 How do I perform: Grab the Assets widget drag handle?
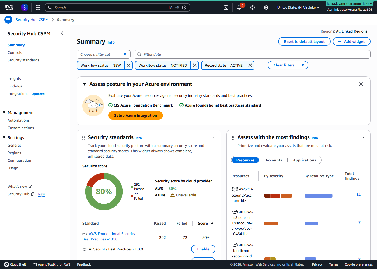(233, 138)
